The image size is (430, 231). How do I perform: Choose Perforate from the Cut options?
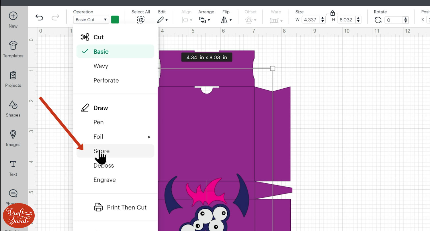pos(106,80)
